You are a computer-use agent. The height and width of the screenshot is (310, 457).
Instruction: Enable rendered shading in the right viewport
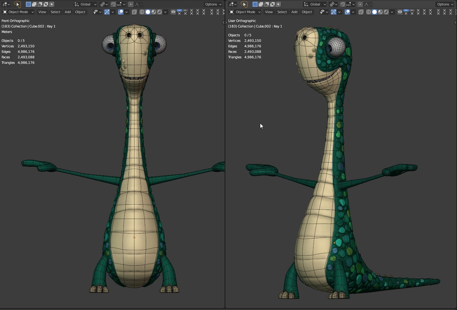(386, 12)
